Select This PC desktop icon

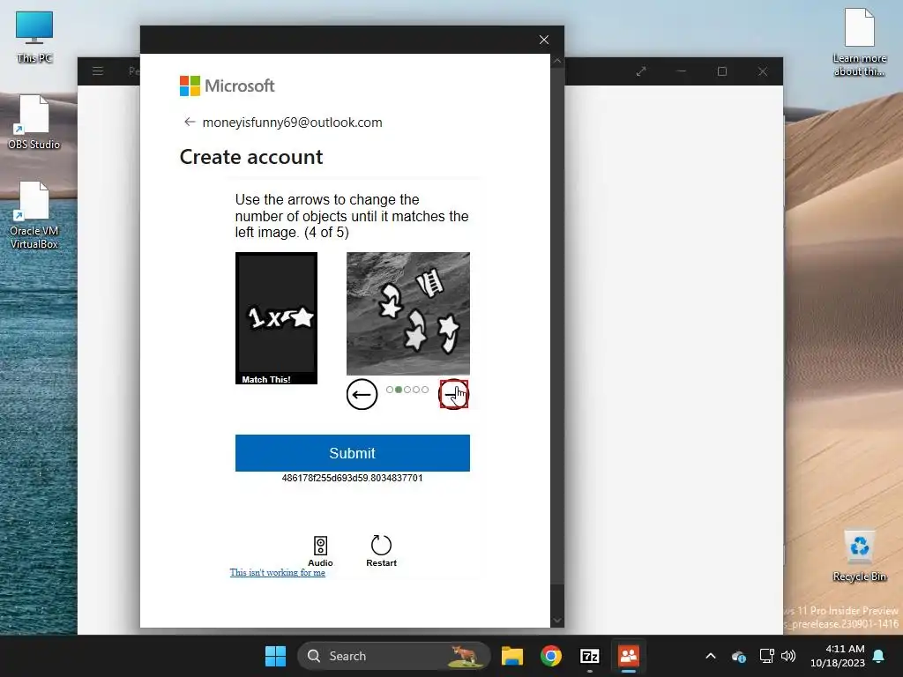(34, 37)
